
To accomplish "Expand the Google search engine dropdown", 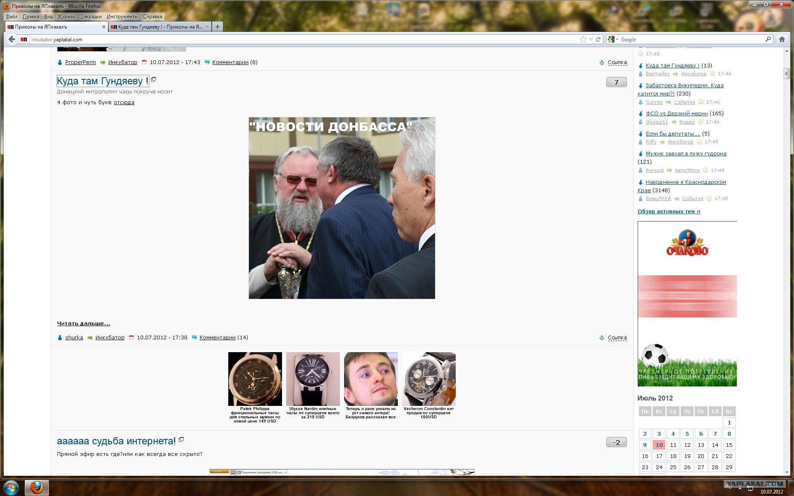I will (617, 40).
